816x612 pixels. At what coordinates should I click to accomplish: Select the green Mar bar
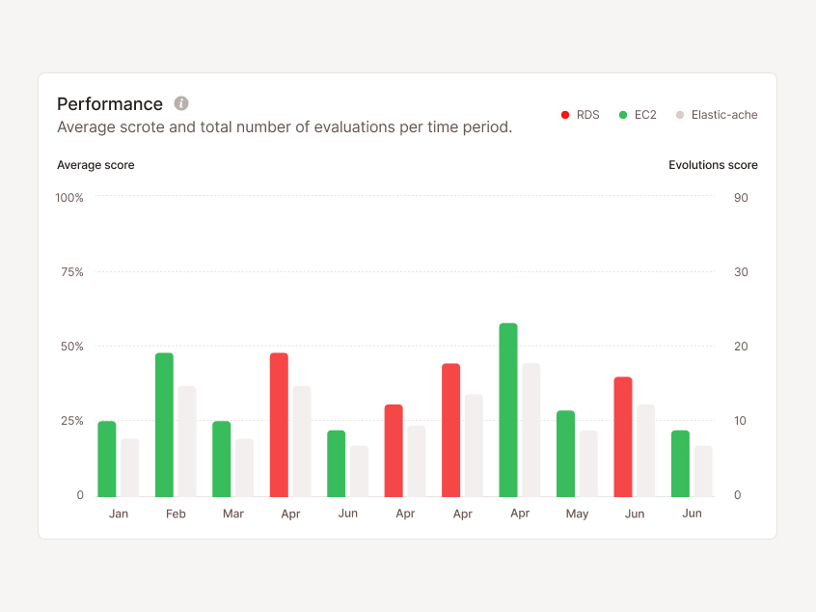(x=222, y=459)
